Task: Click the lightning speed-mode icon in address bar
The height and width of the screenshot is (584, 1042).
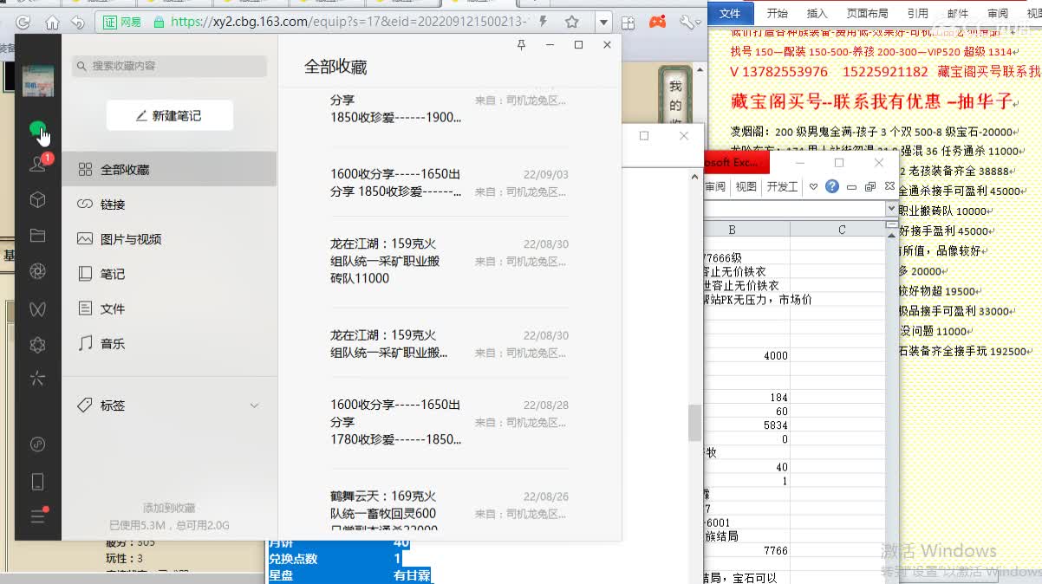Action: pos(543,22)
